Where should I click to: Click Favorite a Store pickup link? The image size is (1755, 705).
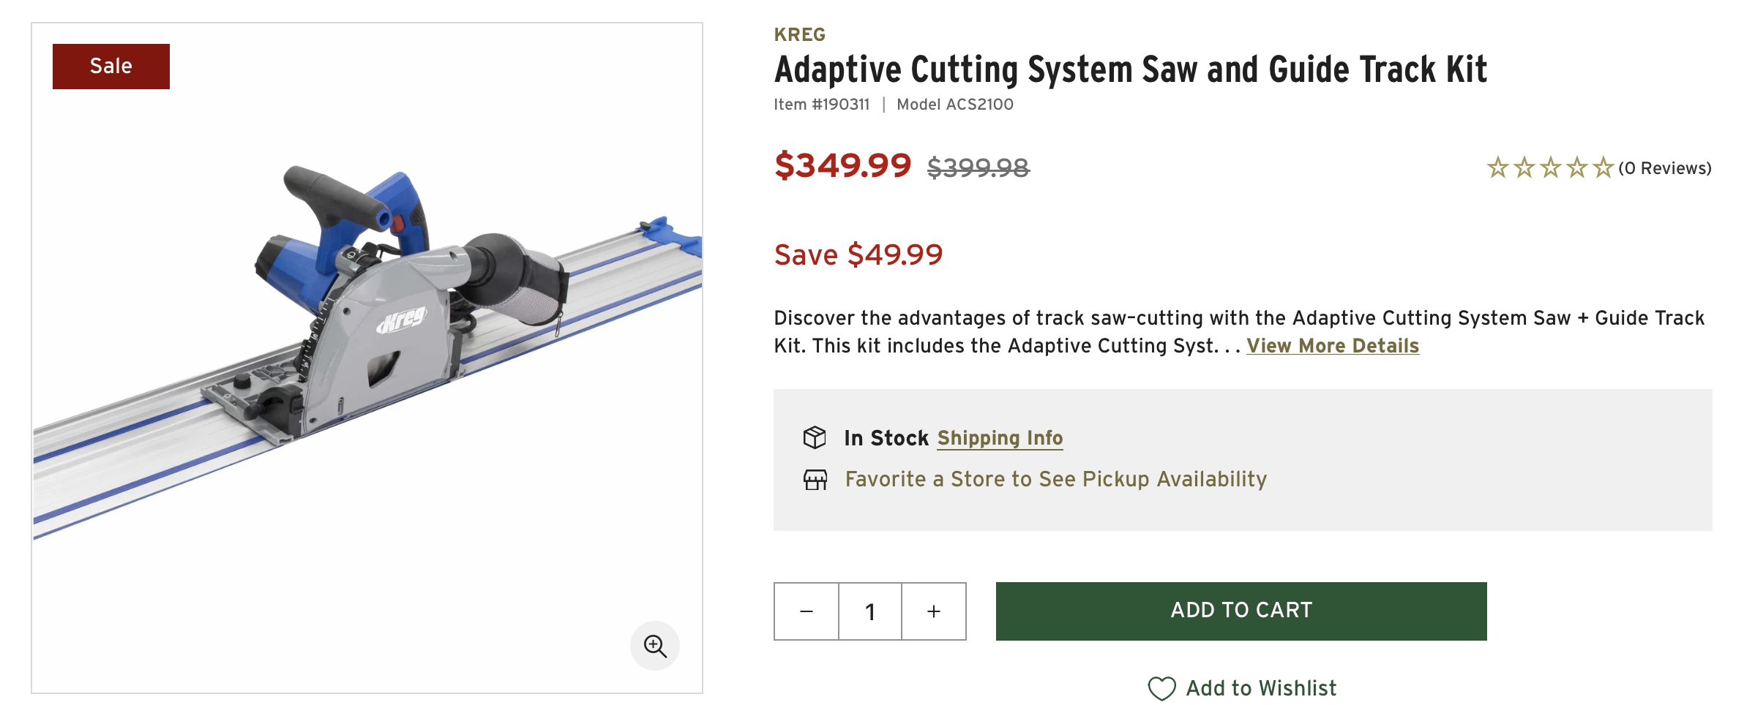[1055, 479]
